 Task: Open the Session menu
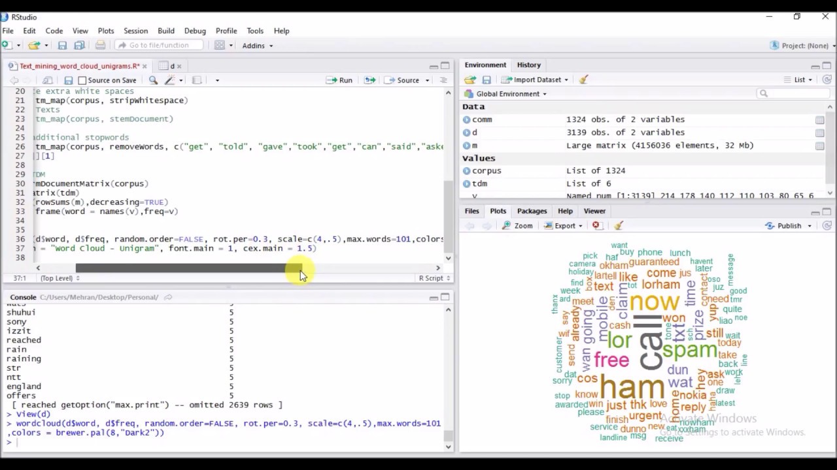pos(135,31)
